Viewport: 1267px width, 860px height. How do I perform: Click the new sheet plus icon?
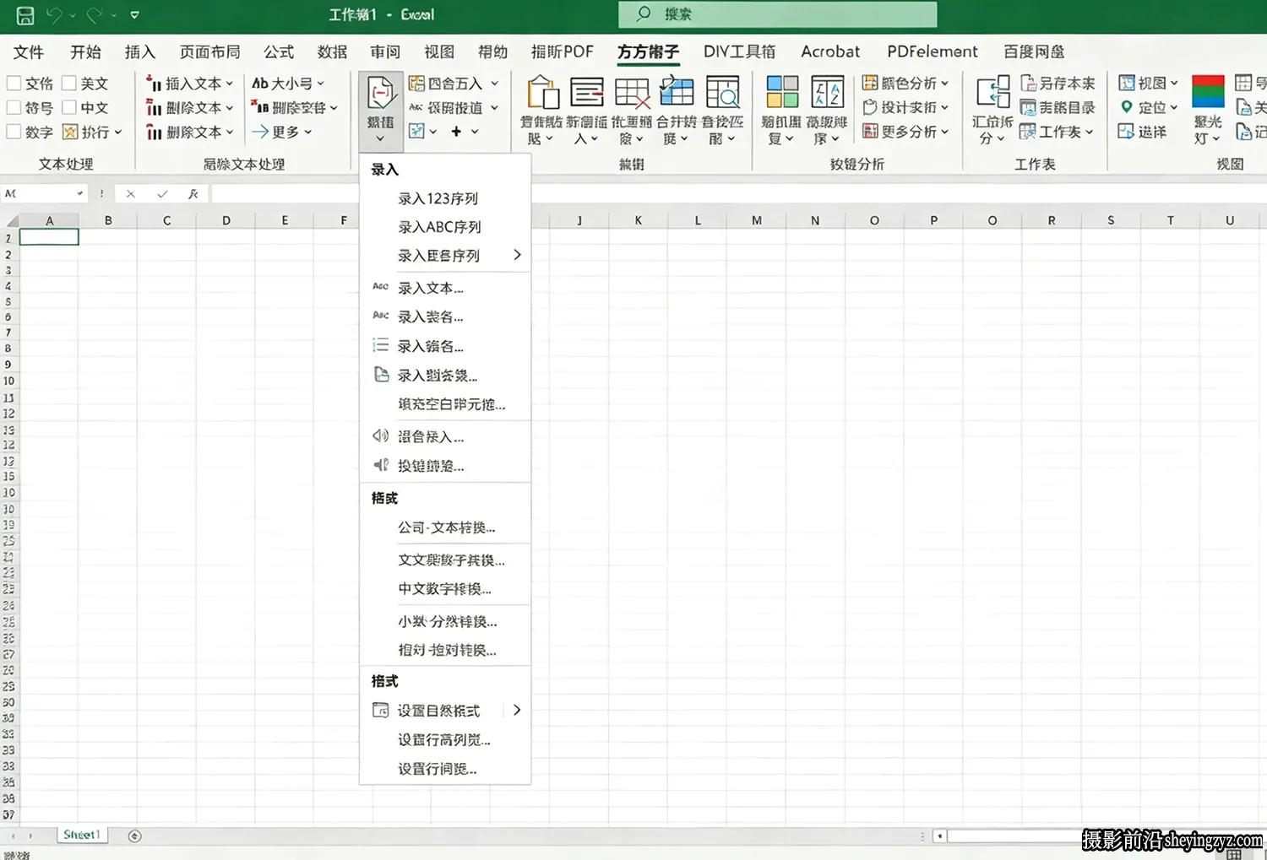pyautogui.click(x=134, y=836)
